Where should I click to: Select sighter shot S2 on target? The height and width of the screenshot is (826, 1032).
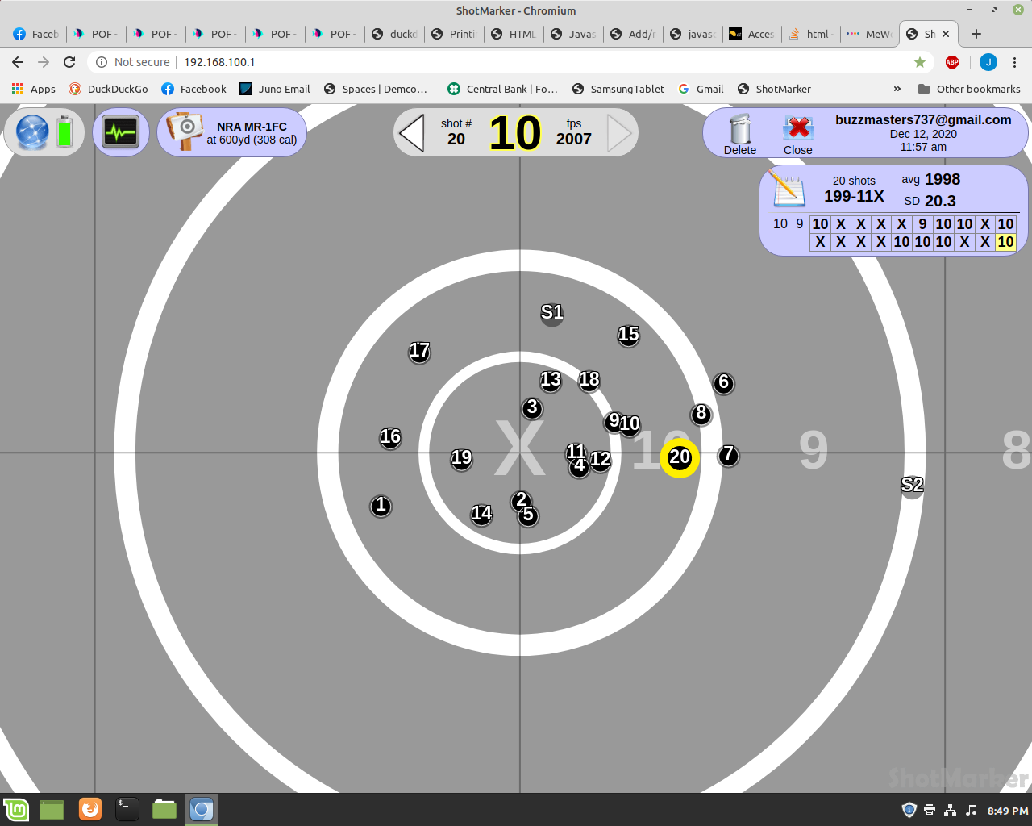[x=912, y=486]
